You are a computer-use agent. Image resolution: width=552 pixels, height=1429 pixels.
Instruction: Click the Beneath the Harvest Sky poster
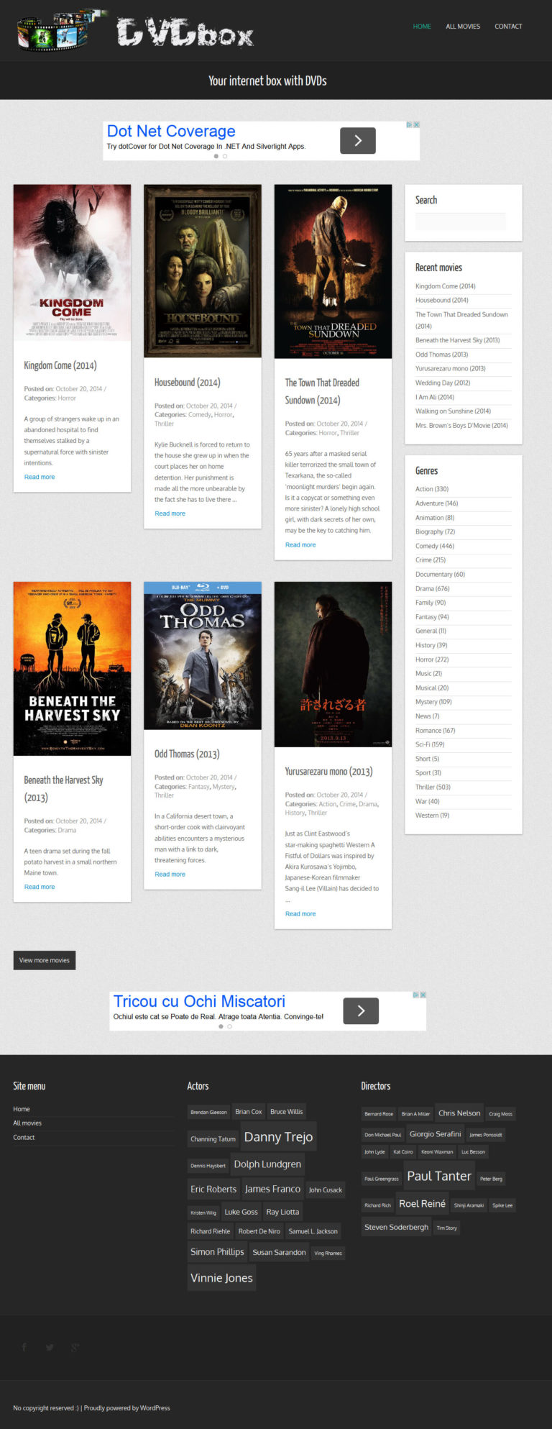click(x=72, y=669)
